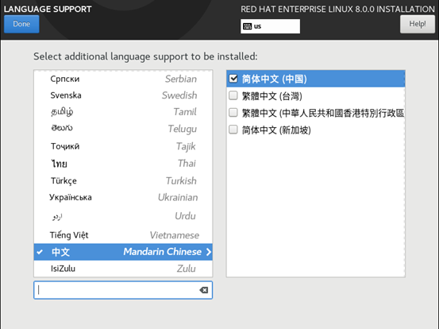Clear the language search field icon

pyautogui.click(x=204, y=290)
